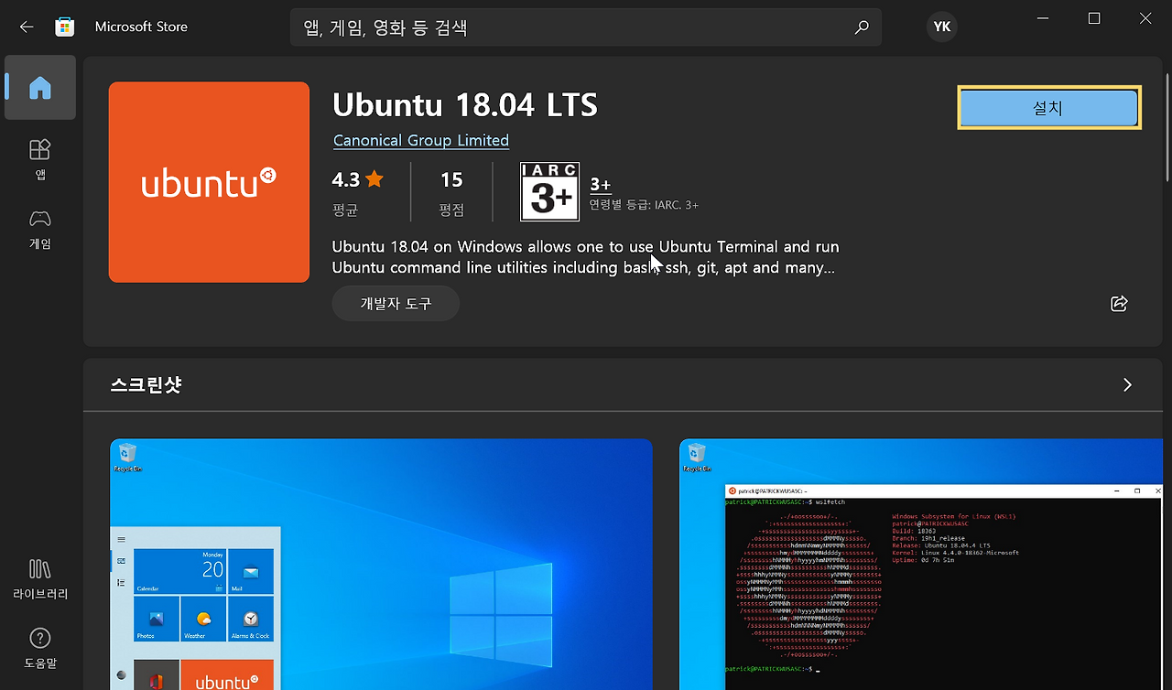Viewport: 1172px width, 690px height.
Task: Open 도움말 (Help) in sidebar
Action: tap(39, 649)
